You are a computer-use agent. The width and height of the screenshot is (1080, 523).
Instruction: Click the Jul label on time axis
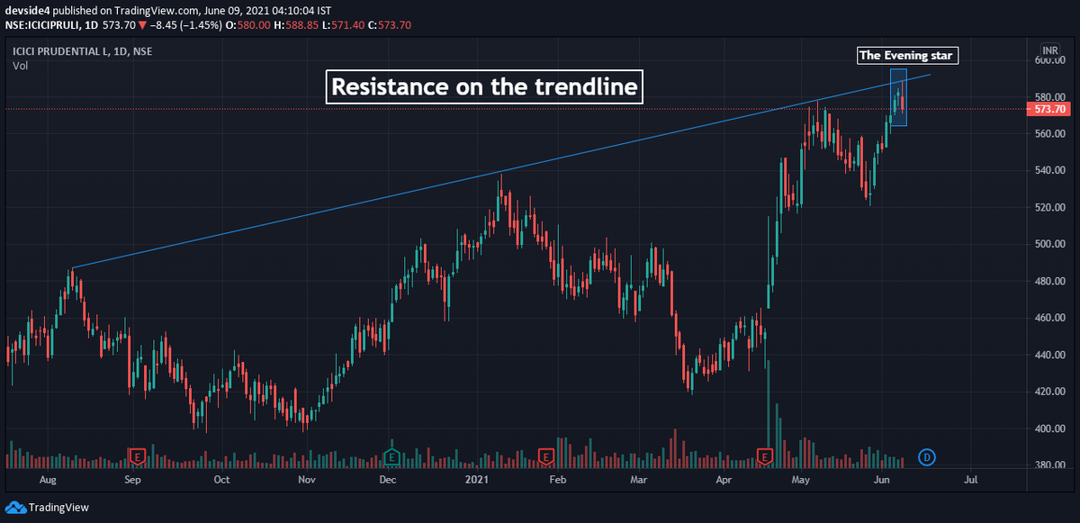970,481
